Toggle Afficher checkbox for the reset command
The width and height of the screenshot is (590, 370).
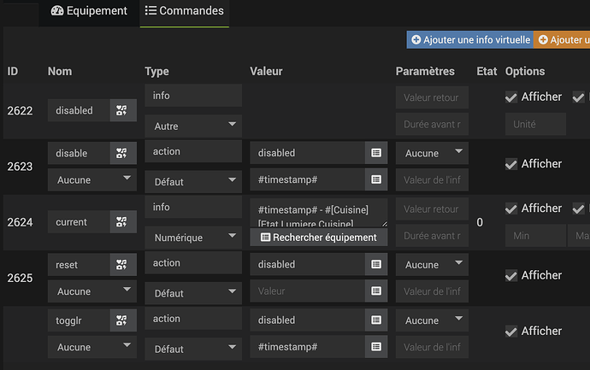(x=511, y=275)
